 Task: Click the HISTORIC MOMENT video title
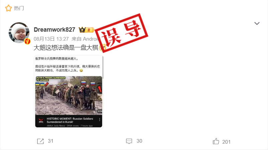click(x=70, y=120)
